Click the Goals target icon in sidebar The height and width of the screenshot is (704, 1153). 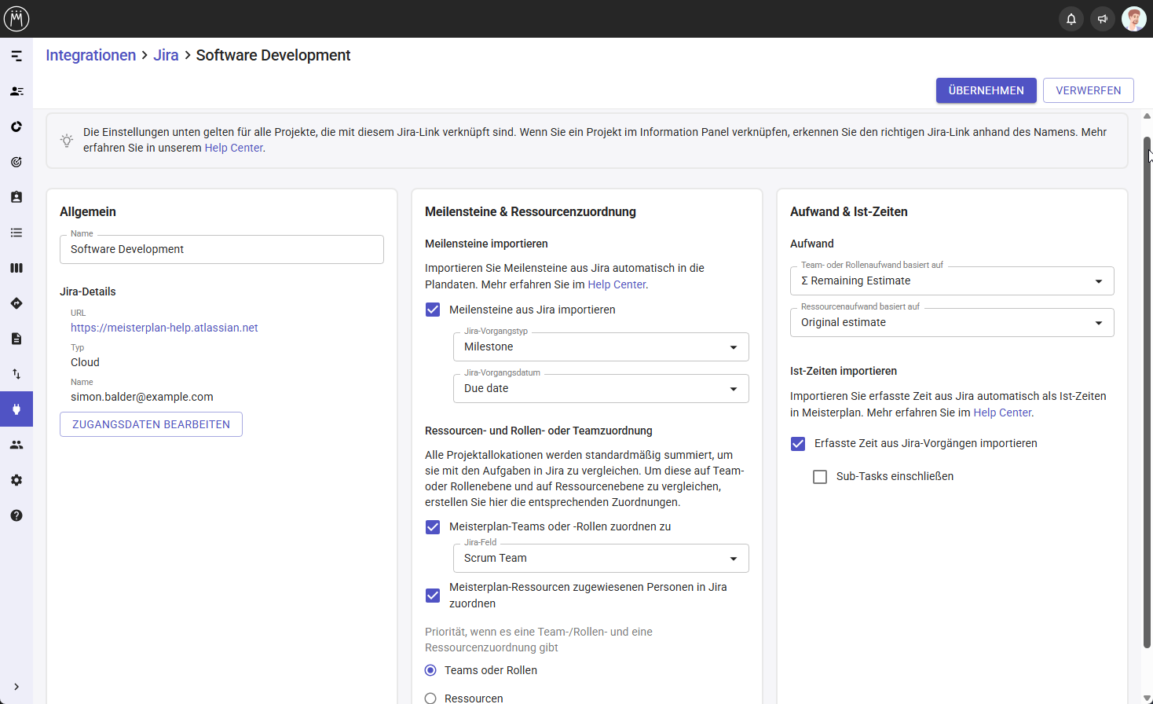(16, 162)
